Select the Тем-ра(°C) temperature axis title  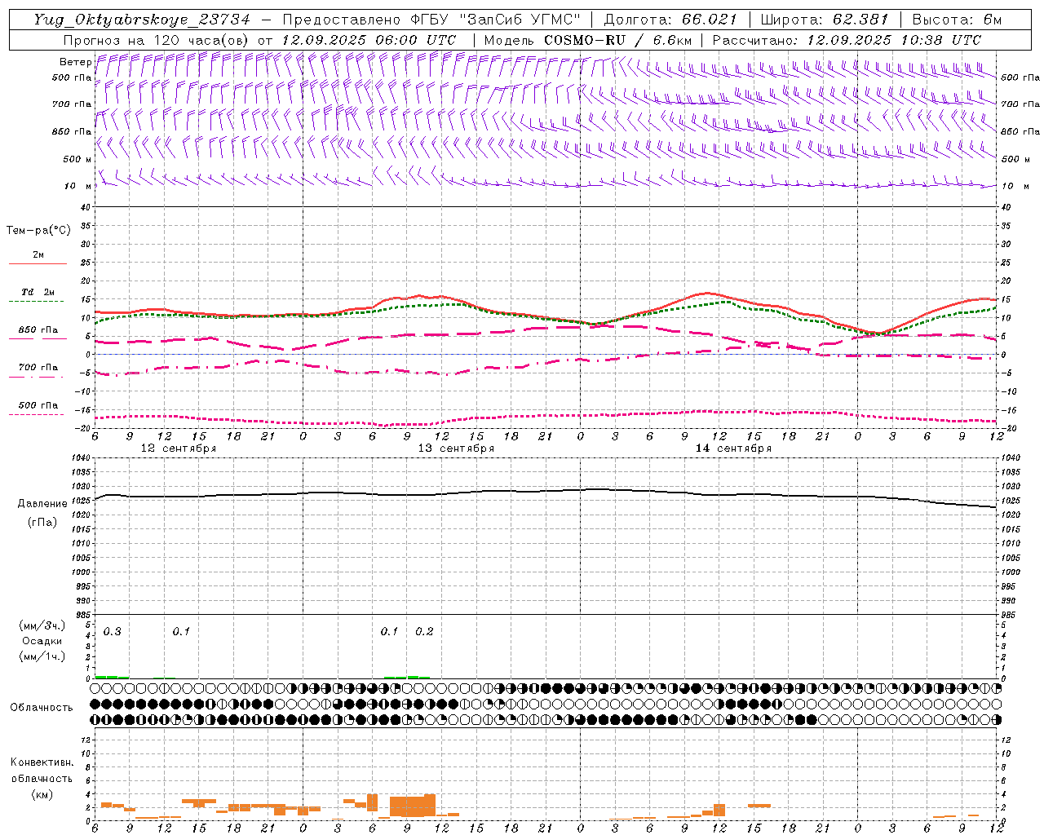click(x=38, y=231)
